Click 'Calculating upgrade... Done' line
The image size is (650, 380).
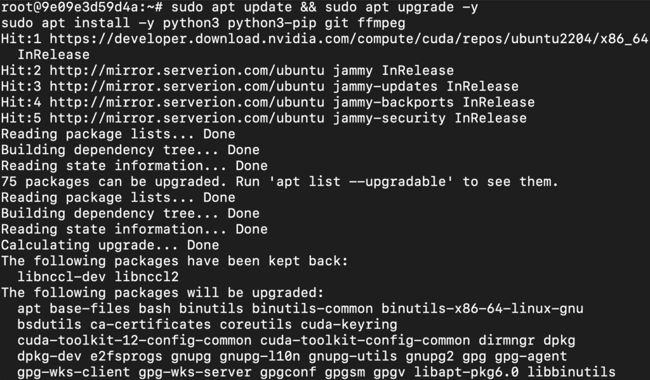[x=110, y=245]
